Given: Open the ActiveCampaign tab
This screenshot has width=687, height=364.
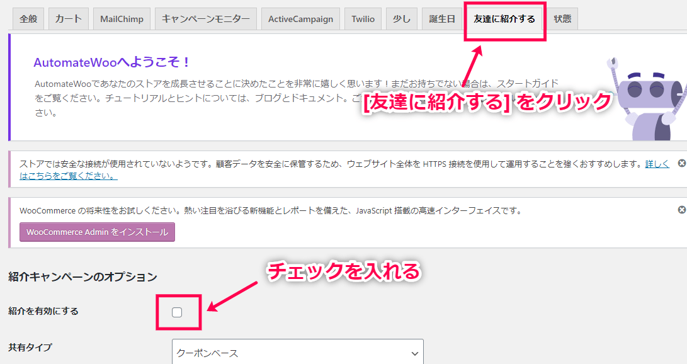Looking at the screenshot, I should tap(300, 19).
